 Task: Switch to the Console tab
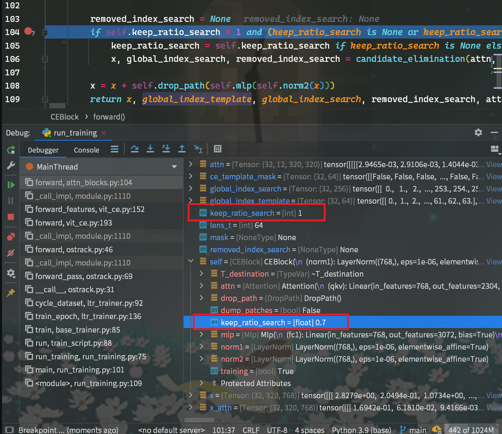86,150
